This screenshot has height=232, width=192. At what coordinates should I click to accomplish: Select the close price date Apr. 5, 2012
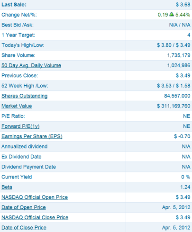[176, 228]
